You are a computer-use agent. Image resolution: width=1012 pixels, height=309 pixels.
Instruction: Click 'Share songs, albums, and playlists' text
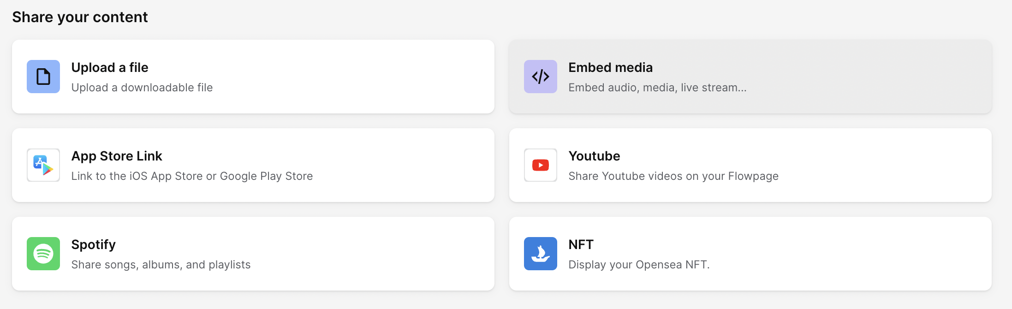tap(161, 265)
